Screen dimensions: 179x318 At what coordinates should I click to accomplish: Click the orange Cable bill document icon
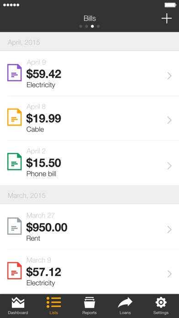point(15,117)
